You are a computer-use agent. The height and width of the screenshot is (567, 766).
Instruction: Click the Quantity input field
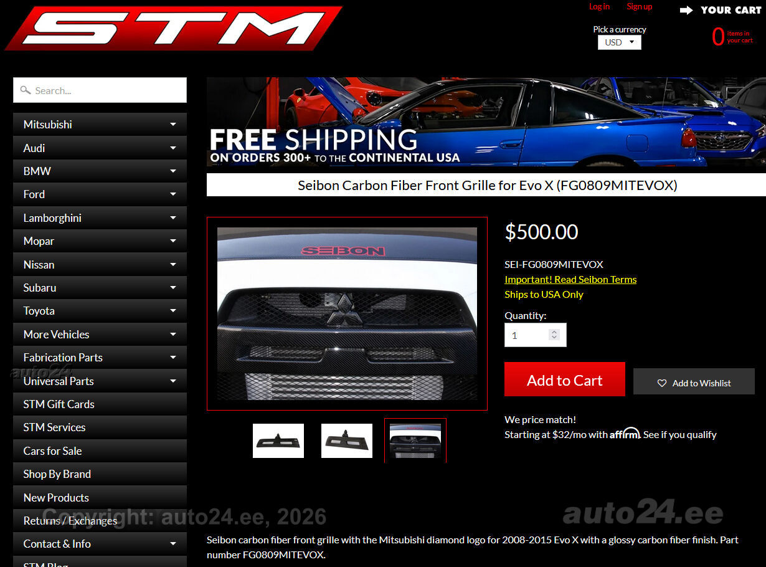(536, 335)
